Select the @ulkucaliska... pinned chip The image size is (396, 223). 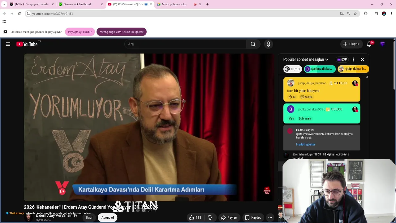320,69
